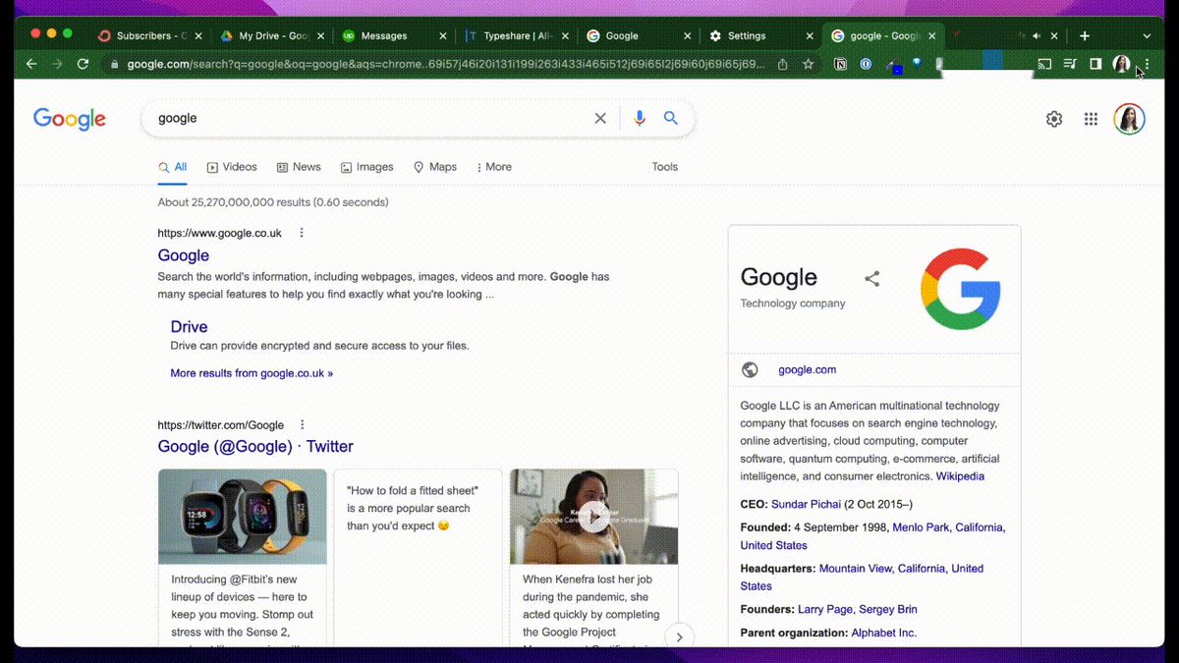Select the Maps search filter
The height and width of the screenshot is (663, 1179).
(x=435, y=167)
